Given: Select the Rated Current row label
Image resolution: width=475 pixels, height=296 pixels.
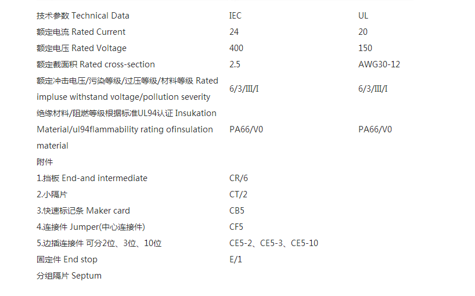Looking at the screenshot, I should coord(81,32).
